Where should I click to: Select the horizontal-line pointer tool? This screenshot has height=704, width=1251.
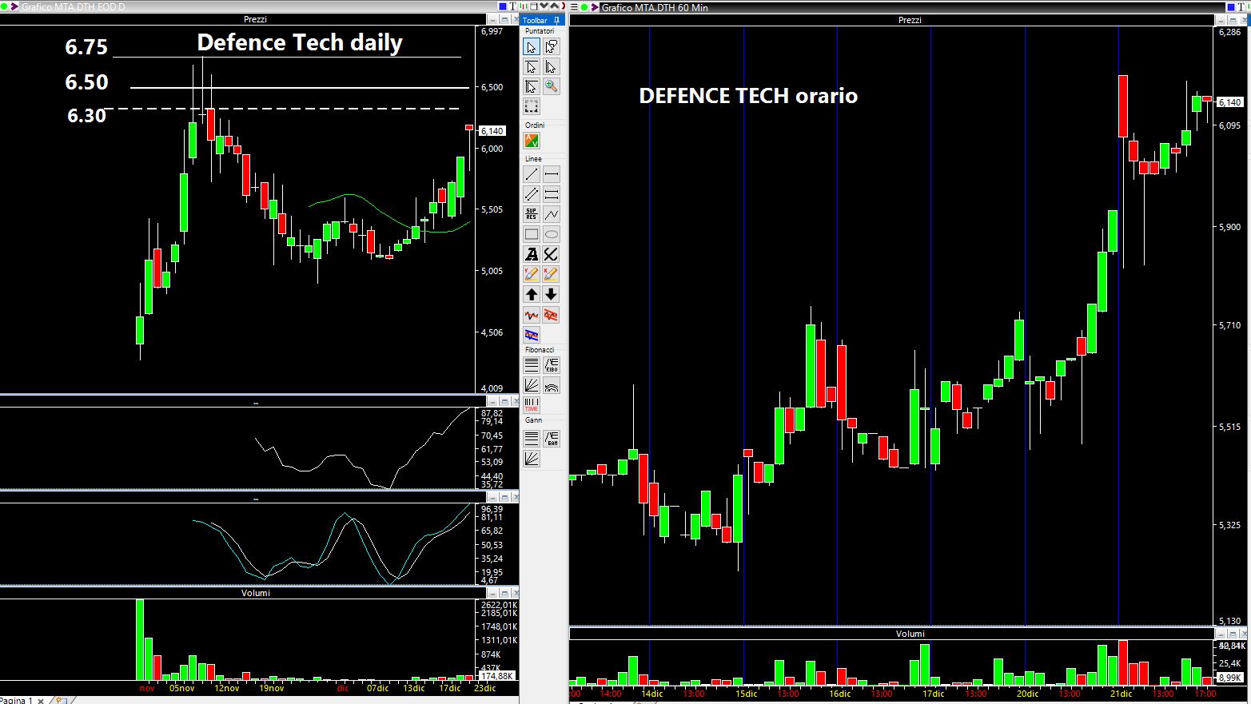click(x=532, y=67)
